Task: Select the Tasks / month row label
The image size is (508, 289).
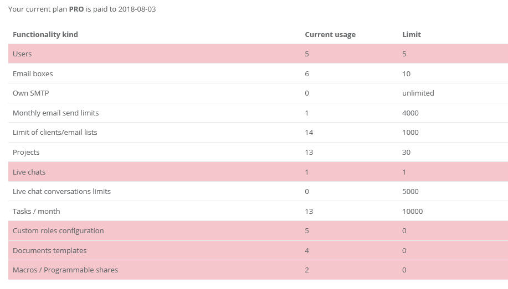Action: (36, 212)
